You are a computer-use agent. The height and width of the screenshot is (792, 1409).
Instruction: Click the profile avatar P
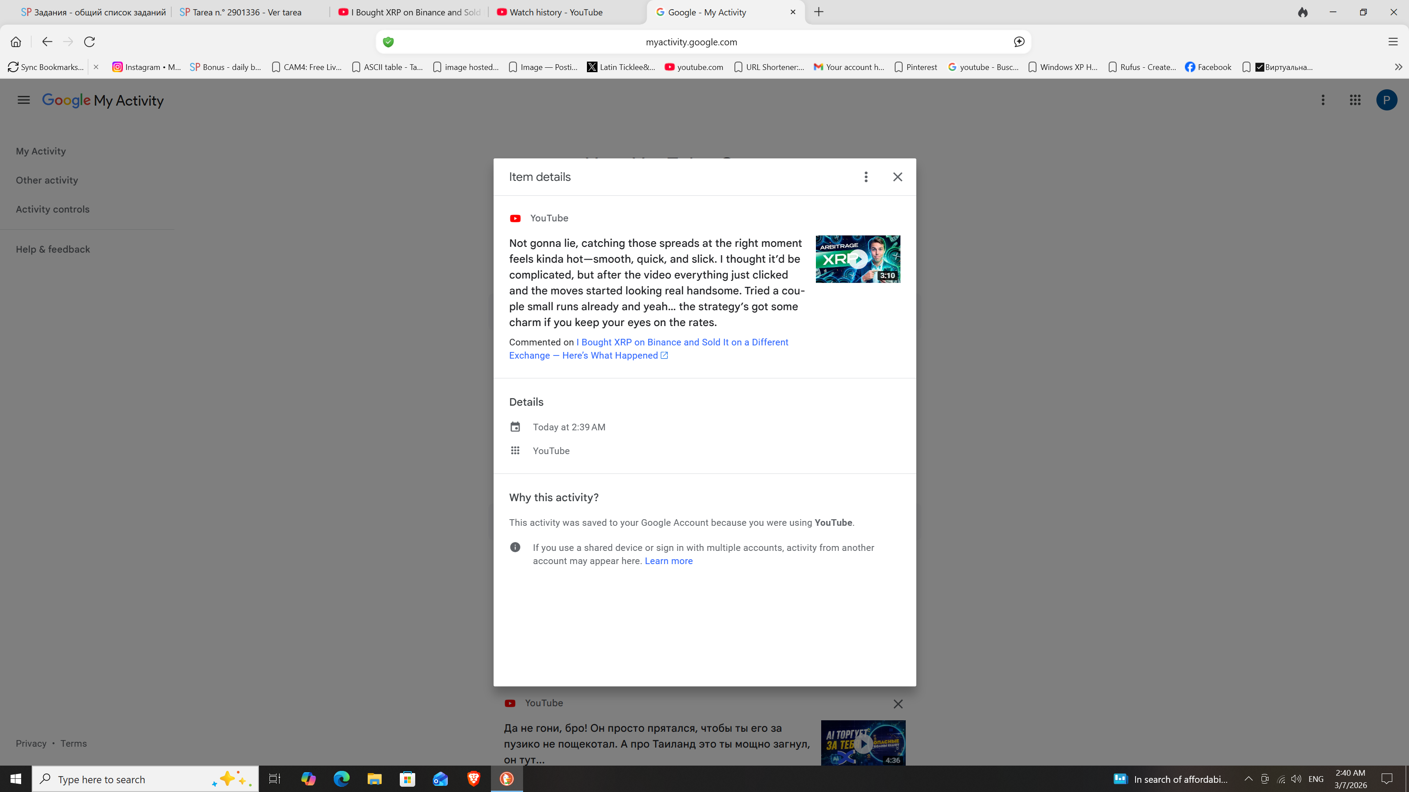click(x=1386, y=100)
